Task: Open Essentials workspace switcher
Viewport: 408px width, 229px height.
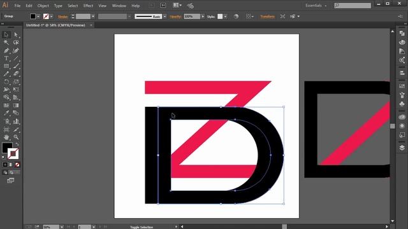Action: [x=316, y=6]
